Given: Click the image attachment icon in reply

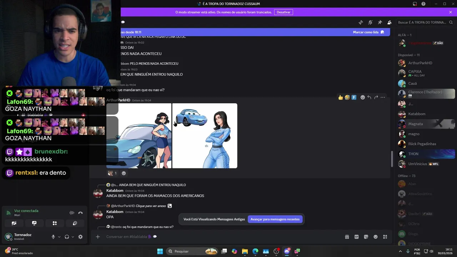Looking at the screenshot, I should click(170, 206).
